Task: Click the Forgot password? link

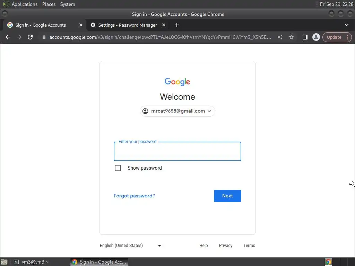Action: [x=134, y=196]
